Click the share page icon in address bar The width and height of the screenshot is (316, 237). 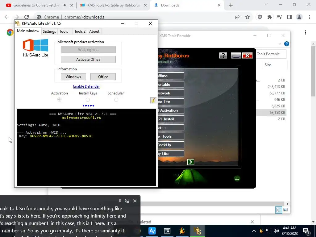(x=238, y=17)
